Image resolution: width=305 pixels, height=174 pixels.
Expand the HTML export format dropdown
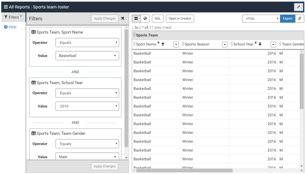[261, 18]
